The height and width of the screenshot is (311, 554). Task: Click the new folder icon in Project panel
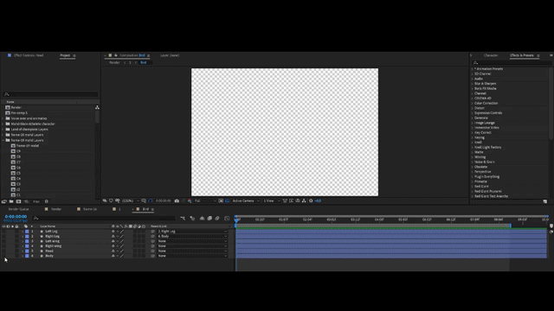[x=11, y=201]
